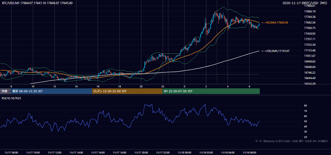The height and width of the screenshot is (155, 331).
Task: Click the RSI(14) 50.7625 indicator label
Action: (11, 98)
